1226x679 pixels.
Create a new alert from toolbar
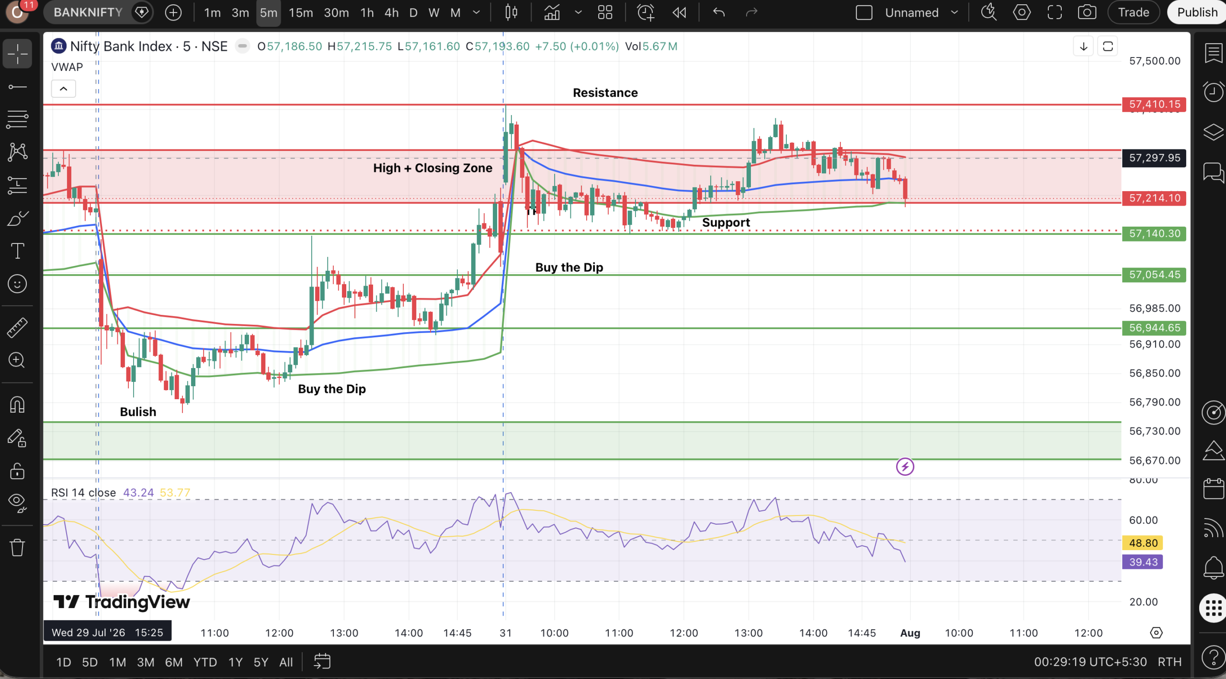pyautogui.click(x=646, y=12)
